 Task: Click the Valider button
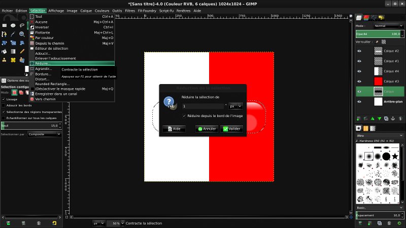pyautogui.click(x=232, y=129)
